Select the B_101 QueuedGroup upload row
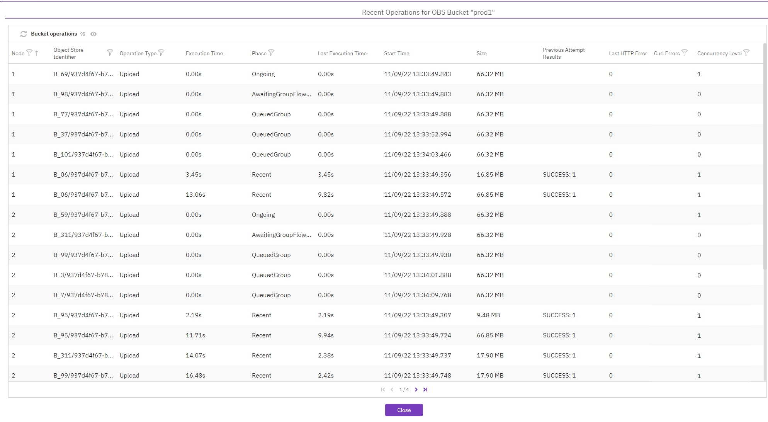This screenshot has height=422, width=768. pyautogui.click(x=270, y=154)
